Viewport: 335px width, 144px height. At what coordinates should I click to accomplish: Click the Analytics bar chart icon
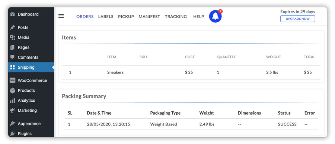pyautogui.click(x=13, y=101)
